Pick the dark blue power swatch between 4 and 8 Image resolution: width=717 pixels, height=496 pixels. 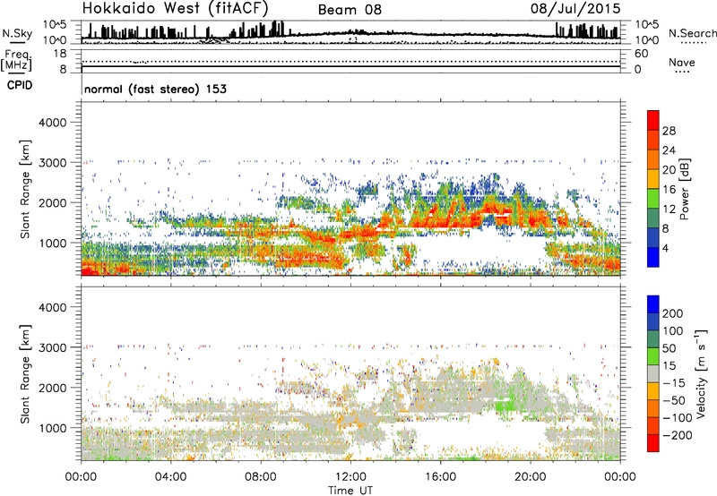pos(653,237)
